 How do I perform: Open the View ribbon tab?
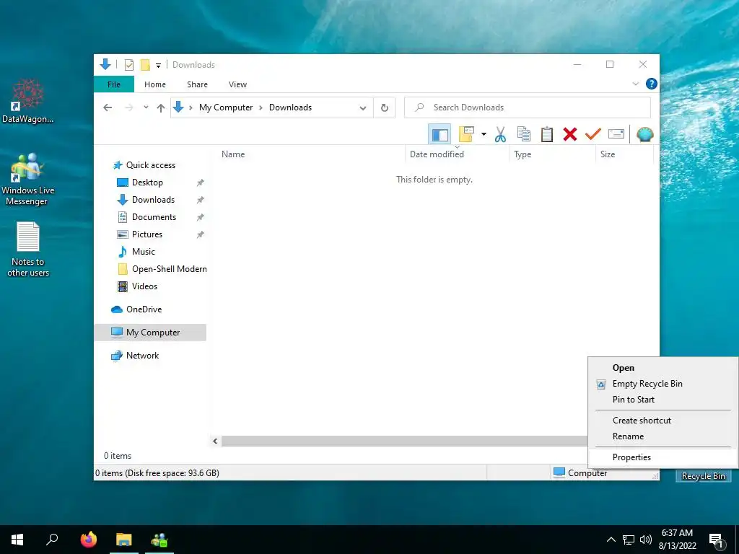click(237, 84)
